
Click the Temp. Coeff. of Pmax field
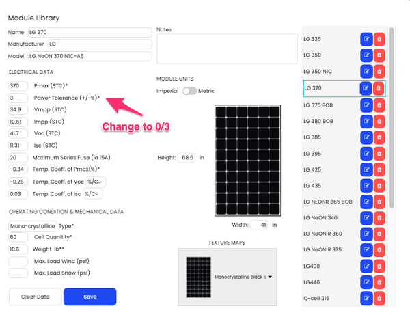point(18,169)
